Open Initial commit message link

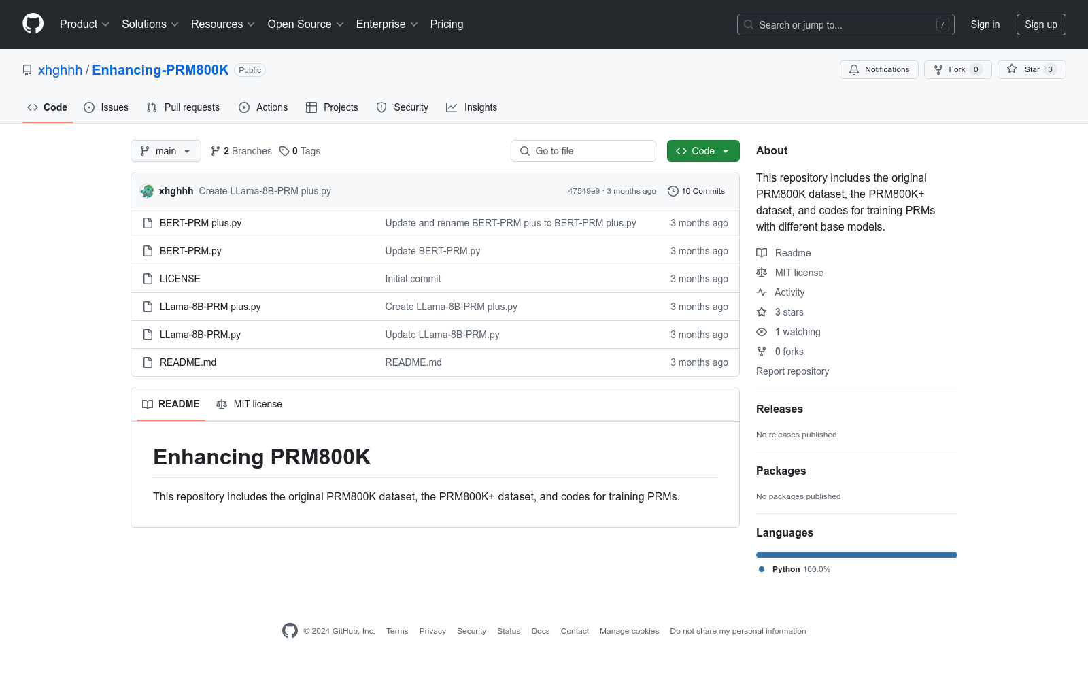coord(413,279)
